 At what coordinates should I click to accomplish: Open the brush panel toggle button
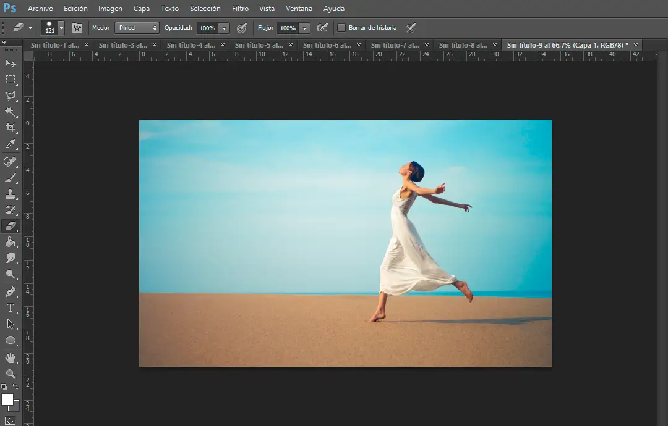pyautogui.click(x=77, y=28)
